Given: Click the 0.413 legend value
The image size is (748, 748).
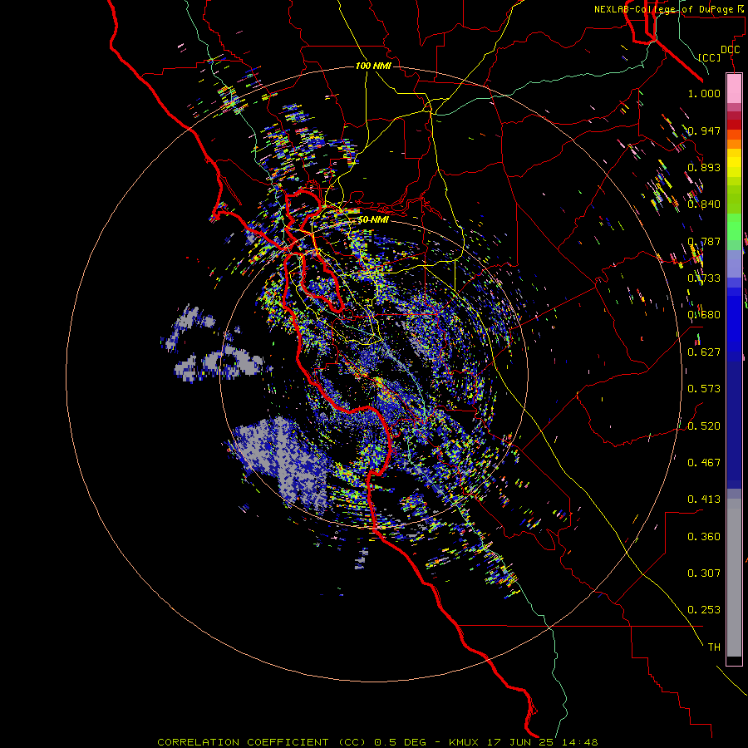Looking at the screenshot, I should coord(704,499).
